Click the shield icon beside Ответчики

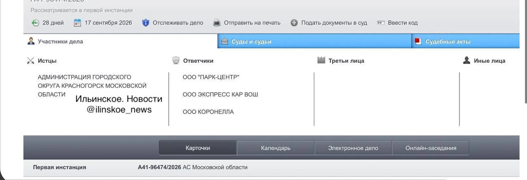pyautogui.click(x=176, y=61)
